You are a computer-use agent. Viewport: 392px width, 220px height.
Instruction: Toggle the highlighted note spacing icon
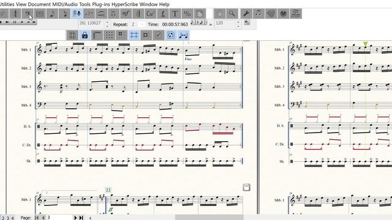pyautogui.click(x=183, y=35)
